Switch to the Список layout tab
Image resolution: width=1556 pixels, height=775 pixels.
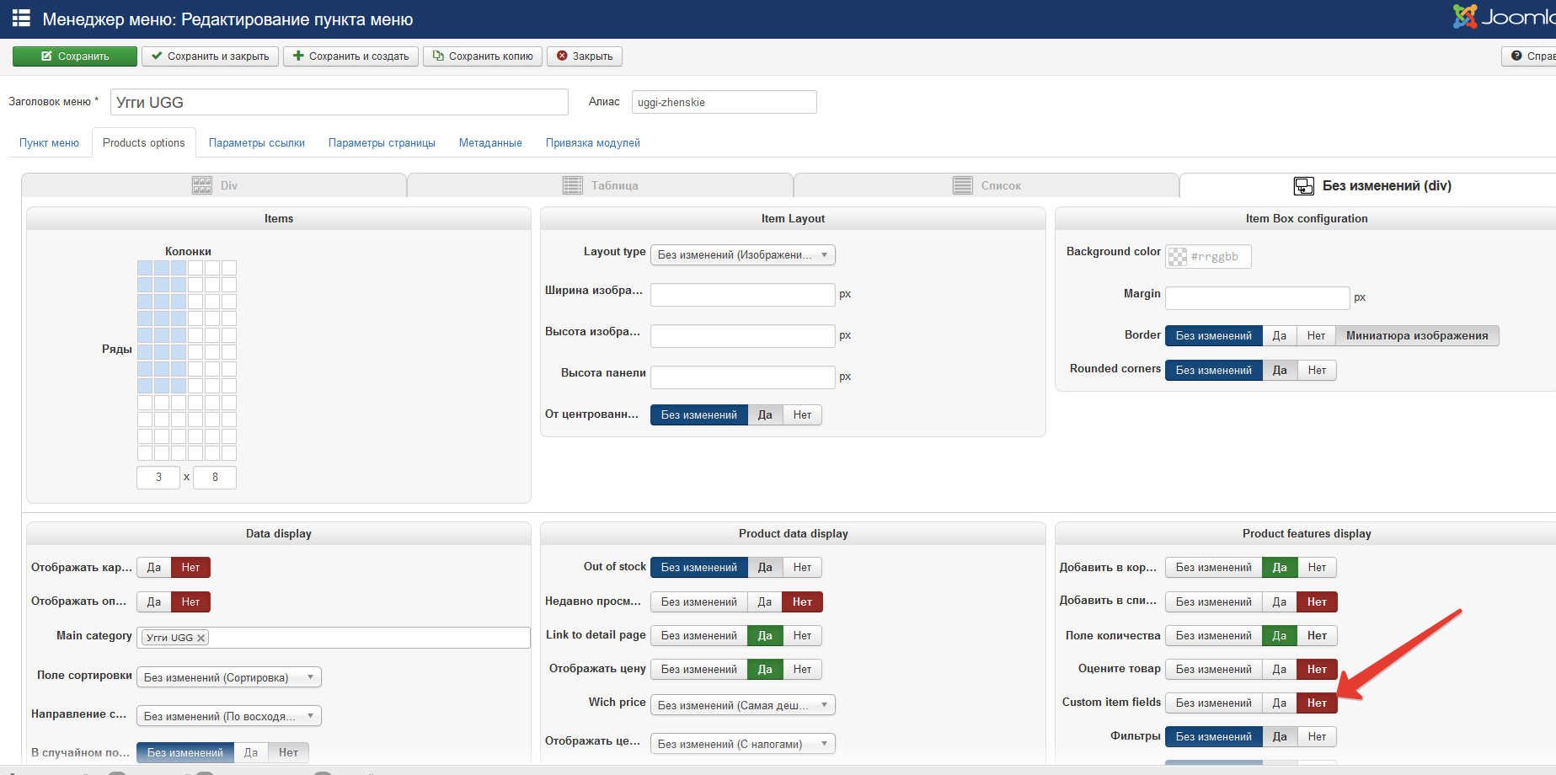pyautogui.click(x=987, y=185)
